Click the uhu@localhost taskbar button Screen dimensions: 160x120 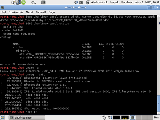(27, 118)
